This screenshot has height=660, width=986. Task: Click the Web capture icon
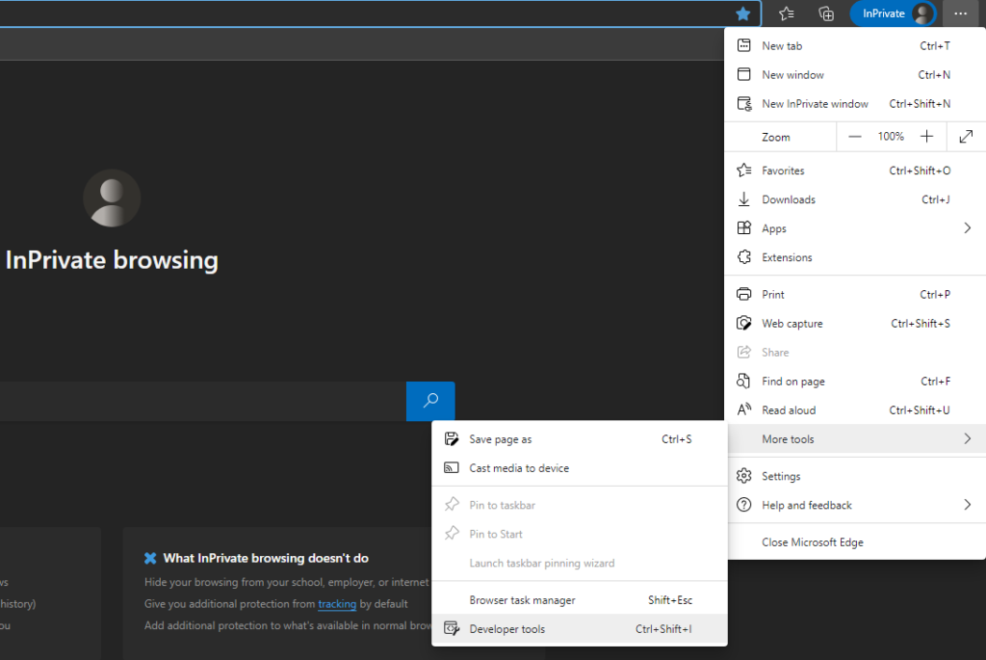click(x=744, y=323)
